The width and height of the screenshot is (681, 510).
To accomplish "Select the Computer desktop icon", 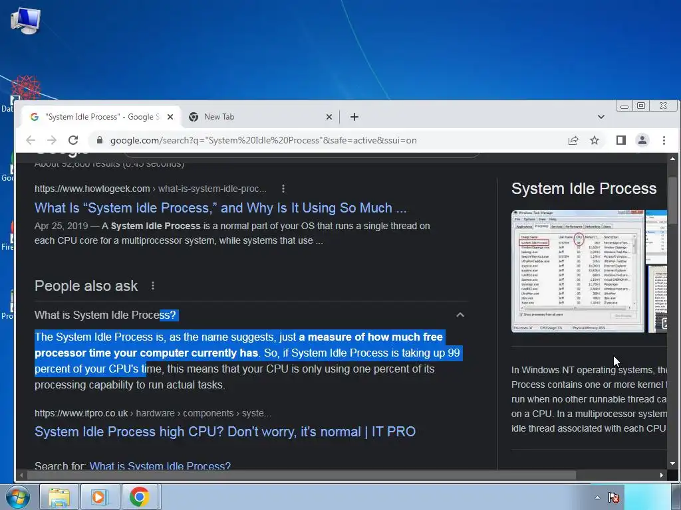I will [25, 21].
